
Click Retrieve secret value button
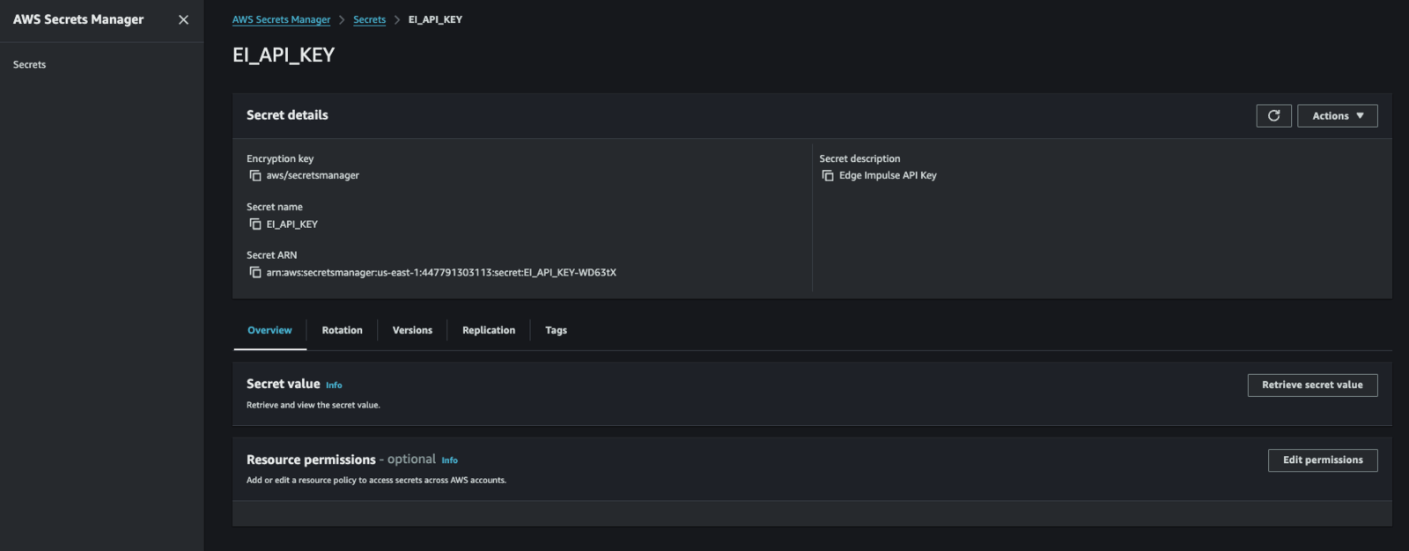point(1312,386)
